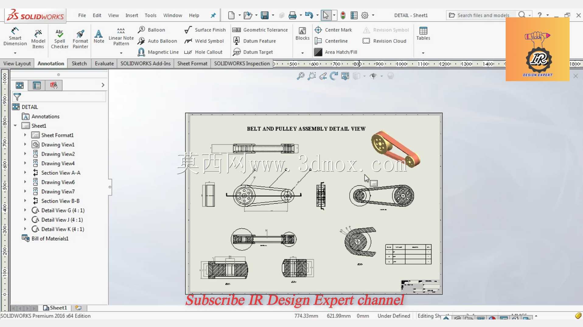Expand the FeatureManager tabs chevron
Image resolution: width=583 pixels, height=327 pixels.
coord(103,85)
